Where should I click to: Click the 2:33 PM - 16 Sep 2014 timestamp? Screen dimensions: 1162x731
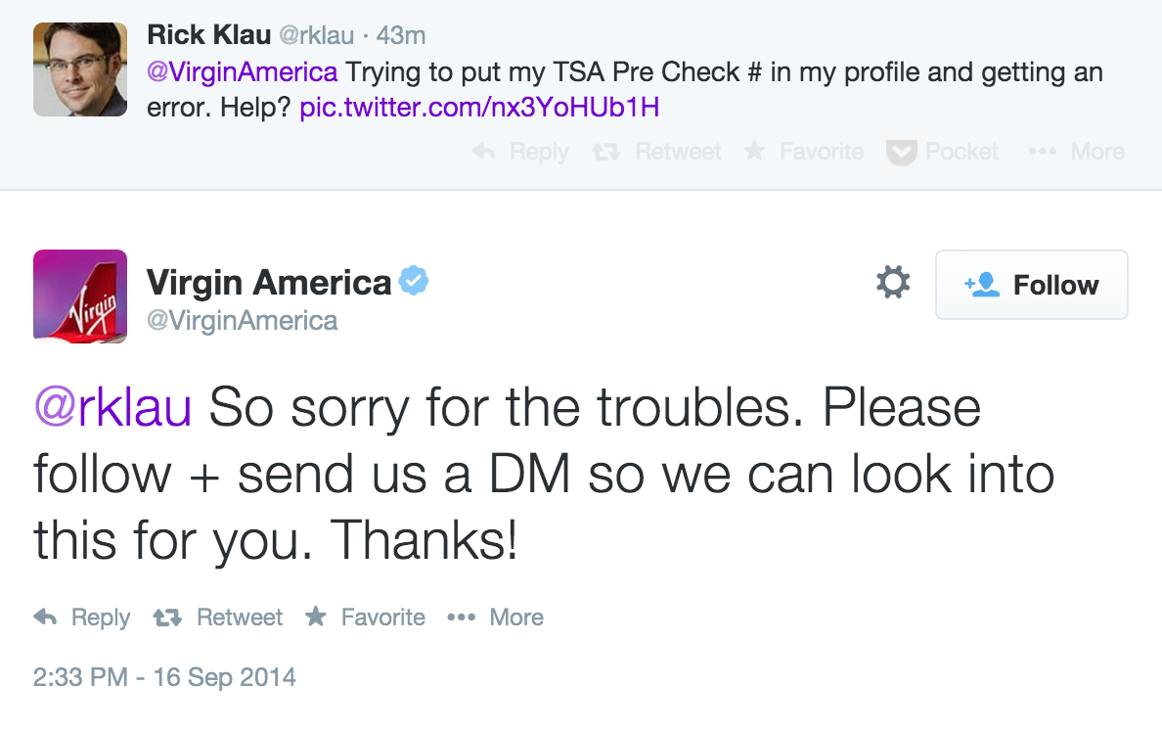[x=164, y=677]
